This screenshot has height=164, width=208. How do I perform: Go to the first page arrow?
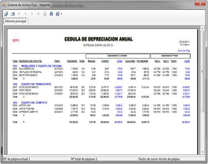19,14
